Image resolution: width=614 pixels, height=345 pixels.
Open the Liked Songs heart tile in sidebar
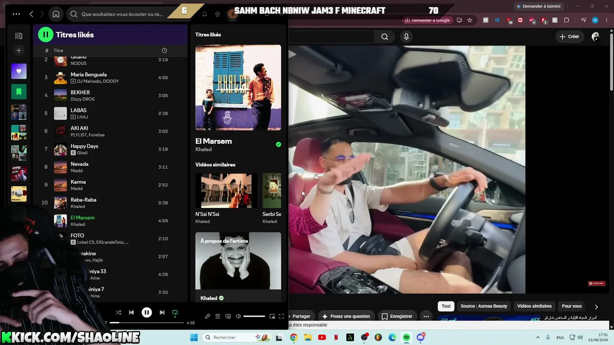[x=19, y=71]
